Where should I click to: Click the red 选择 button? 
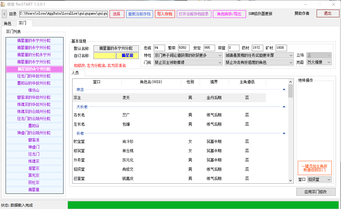tap(117, 14)
